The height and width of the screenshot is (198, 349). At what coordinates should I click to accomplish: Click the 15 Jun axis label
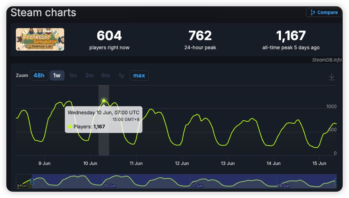[x=319, y=164]
